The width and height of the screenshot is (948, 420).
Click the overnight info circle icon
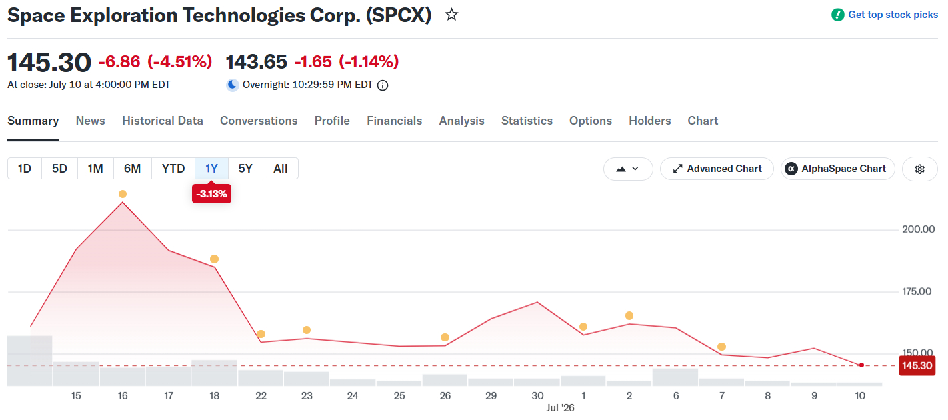click(383, 85)
